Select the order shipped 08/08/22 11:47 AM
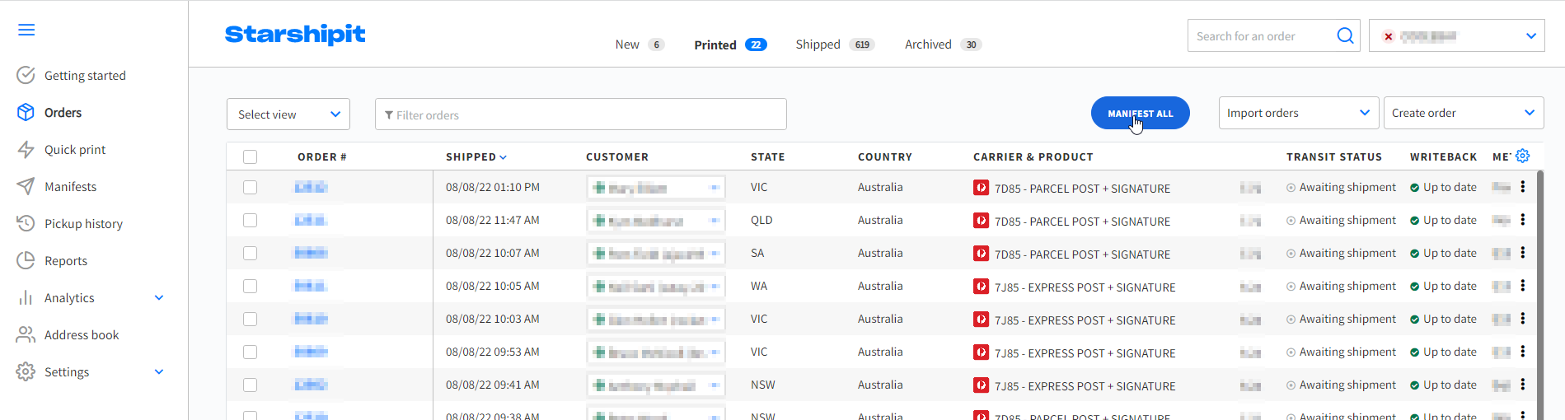 pyautogui.click(x=251, y=220)
